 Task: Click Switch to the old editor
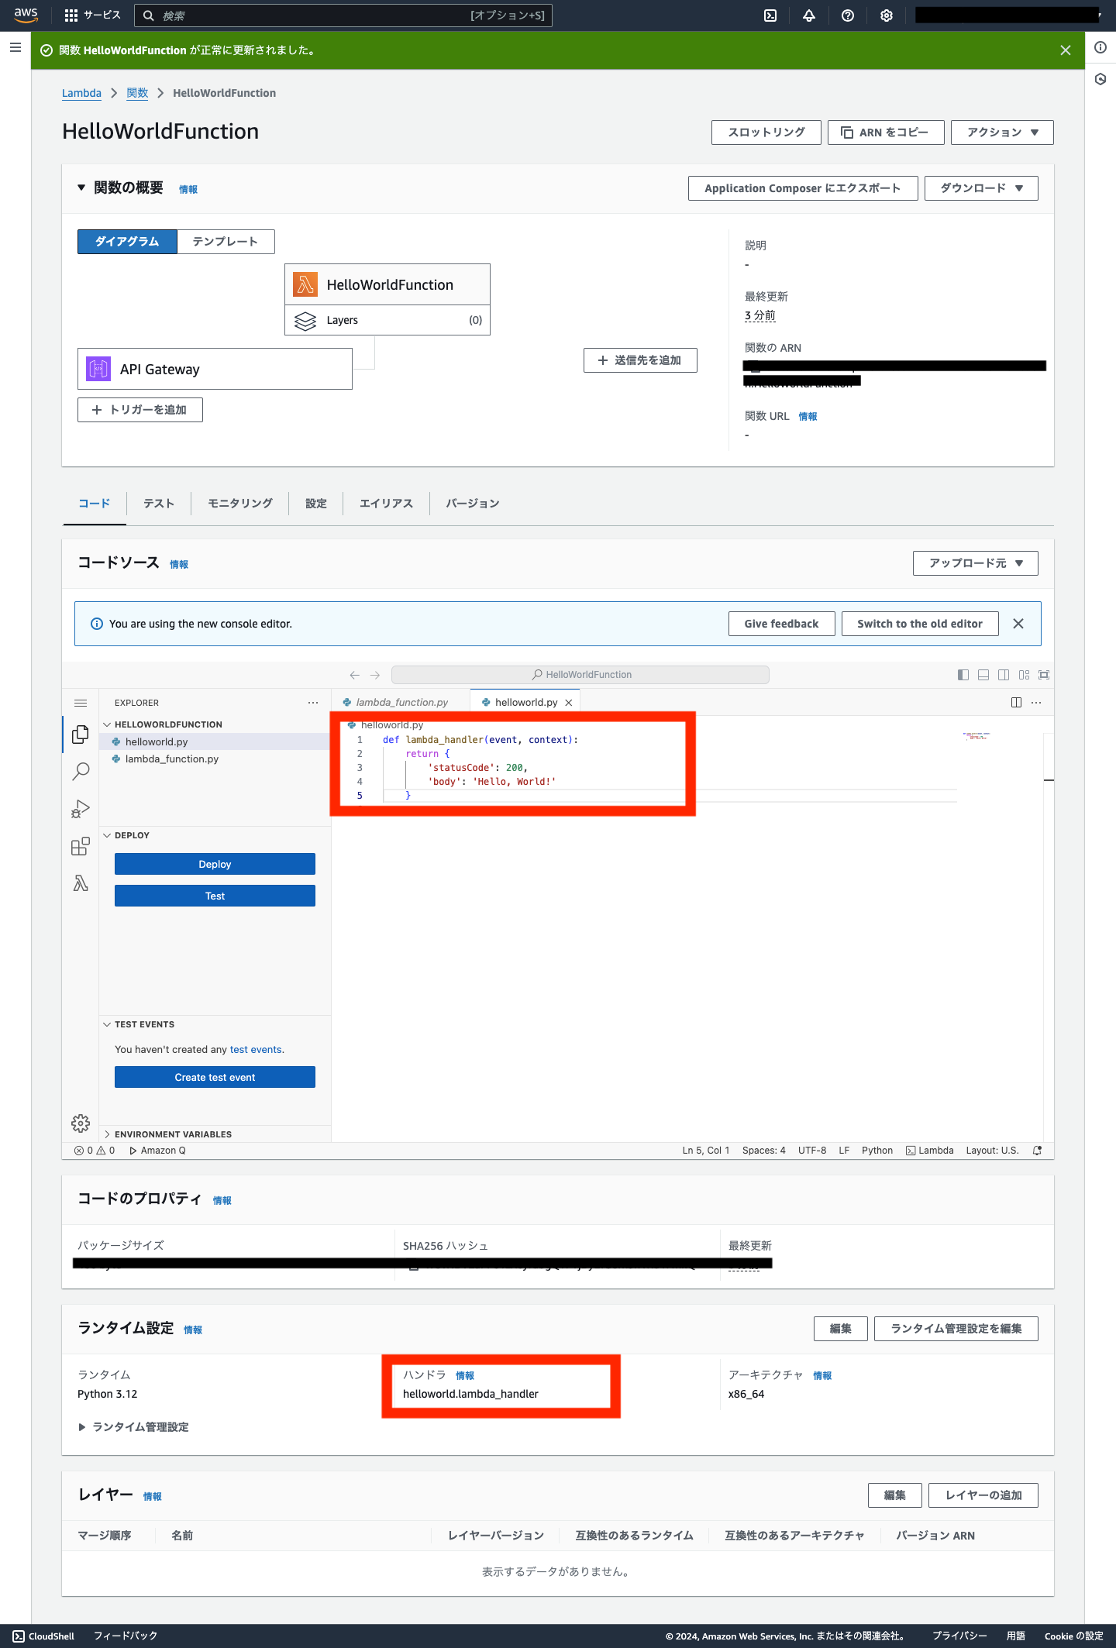pyautogui.click(x=920, y=624)
